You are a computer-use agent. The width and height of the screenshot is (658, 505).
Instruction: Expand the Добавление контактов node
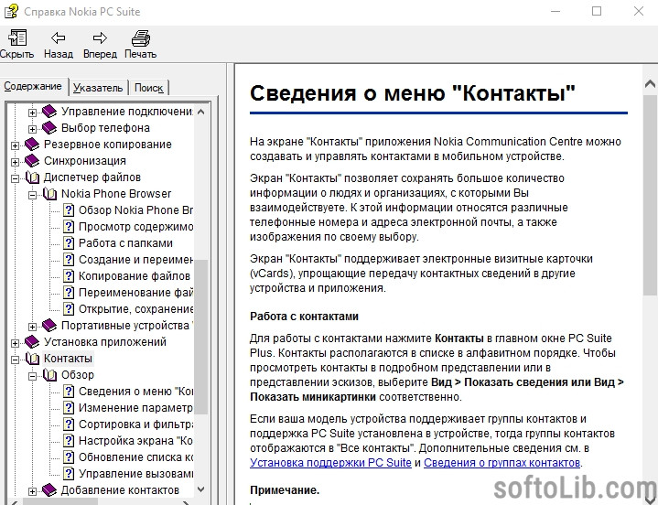(32, 491)
